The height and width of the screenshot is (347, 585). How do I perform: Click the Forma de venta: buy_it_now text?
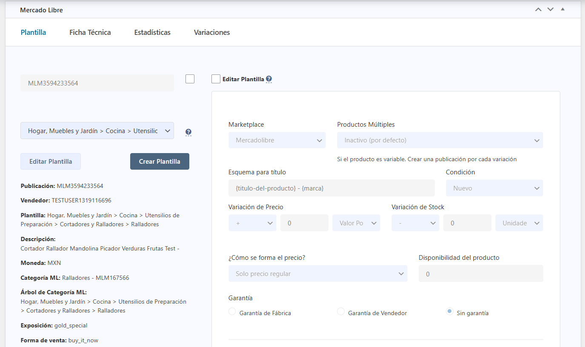[60, 340]
